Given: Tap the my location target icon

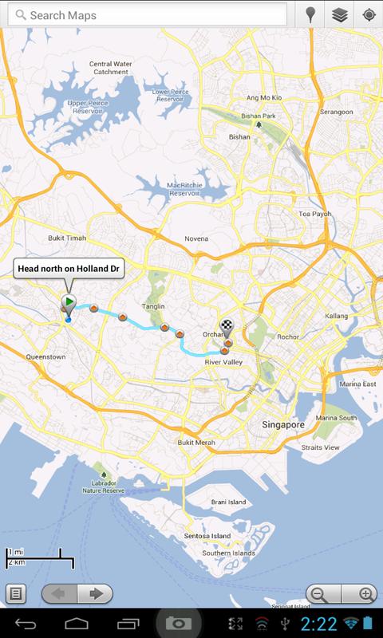Looking at the screenshot, I should [x=369, y=15].
